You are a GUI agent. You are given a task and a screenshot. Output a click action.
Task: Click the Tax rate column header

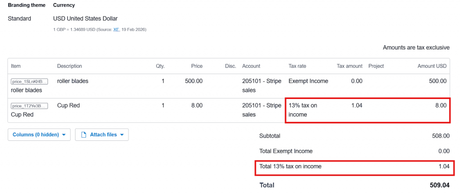tap(297, 66)
